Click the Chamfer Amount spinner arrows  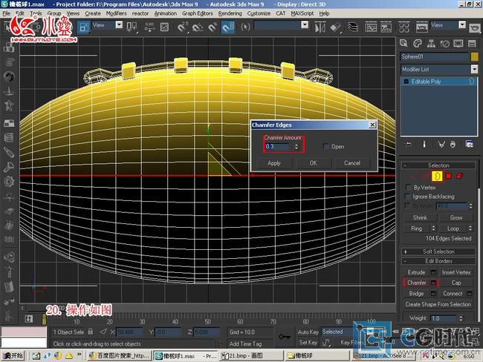coord(296,146)
